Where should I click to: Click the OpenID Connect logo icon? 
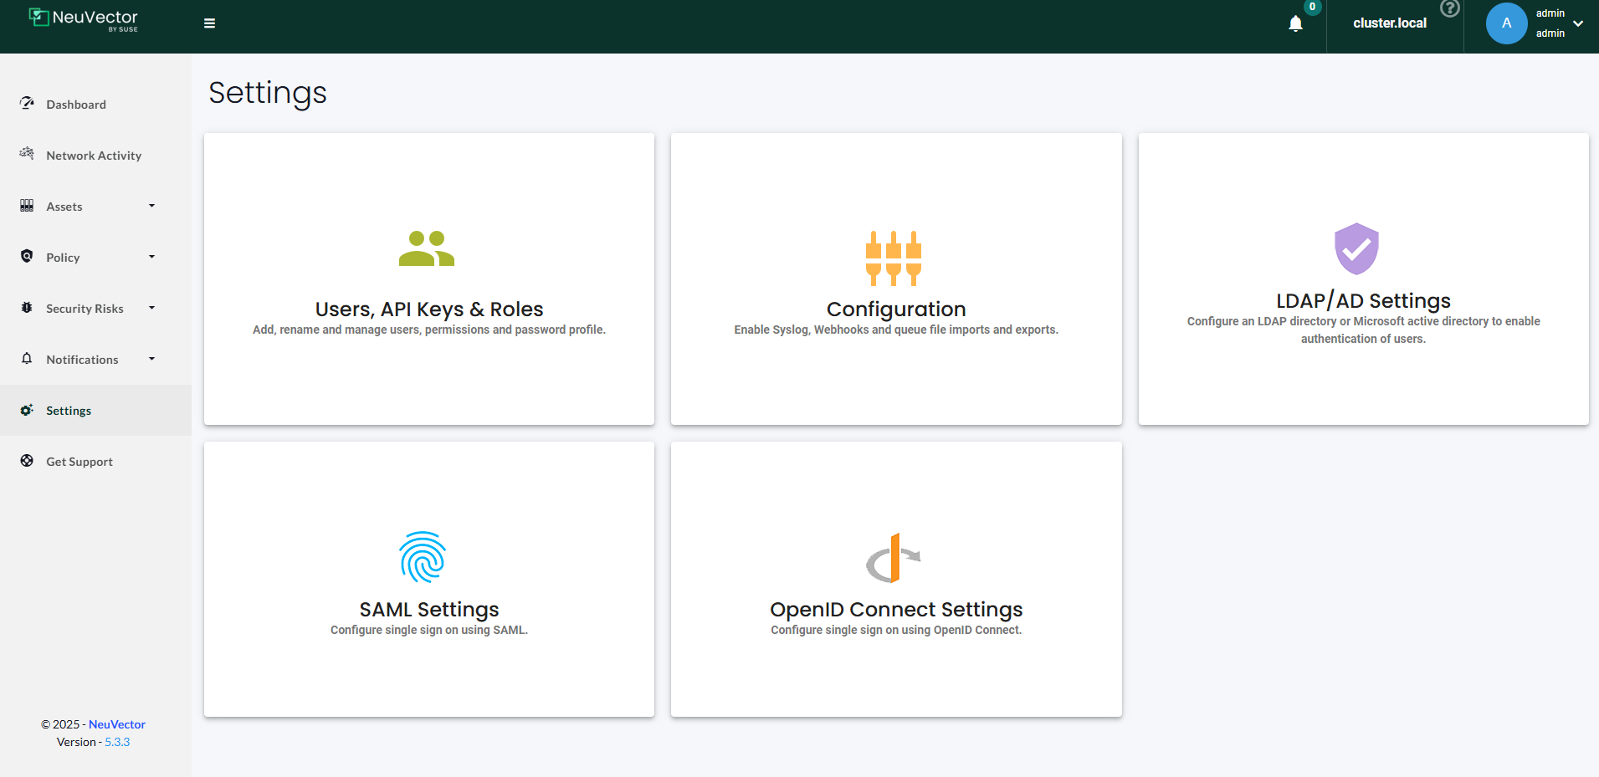click(x=893, y=558)
